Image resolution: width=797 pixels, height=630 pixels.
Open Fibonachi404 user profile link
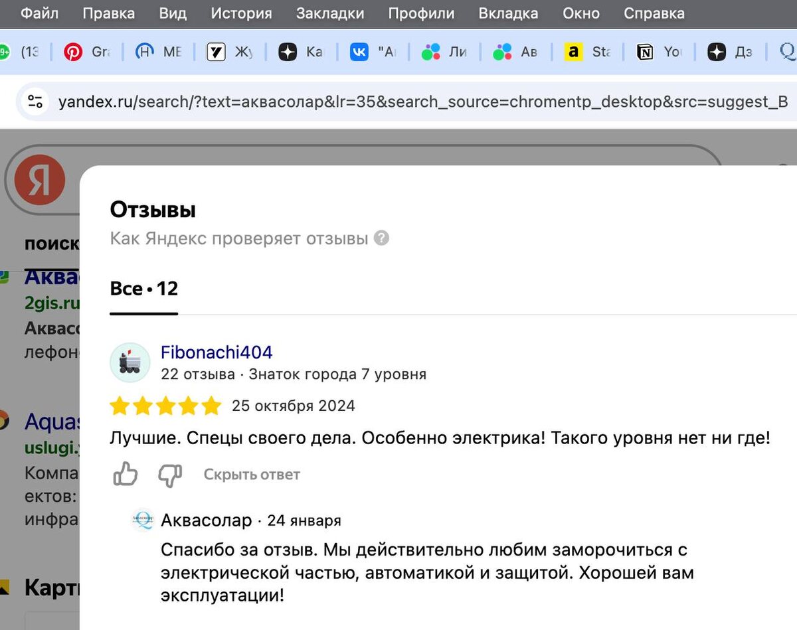[x=217, y=353]
